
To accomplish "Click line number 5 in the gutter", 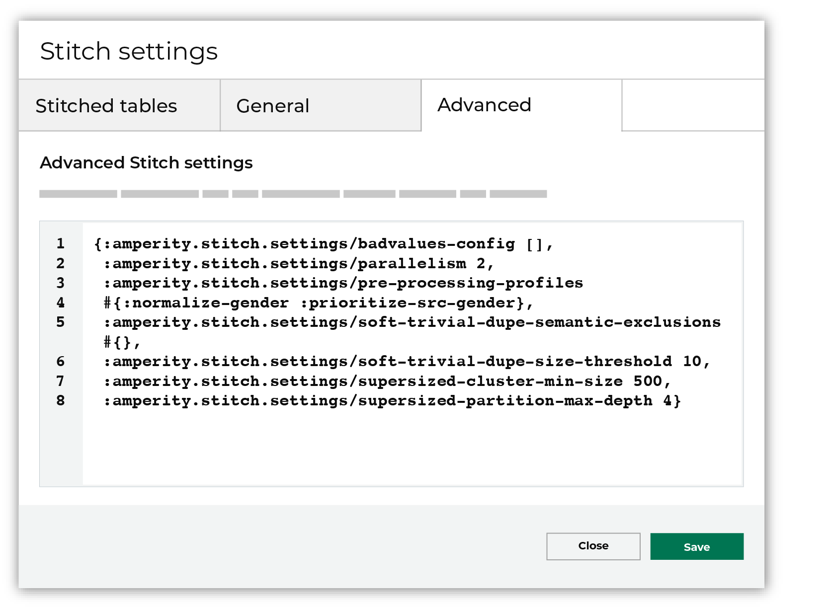I will (61, 322).
